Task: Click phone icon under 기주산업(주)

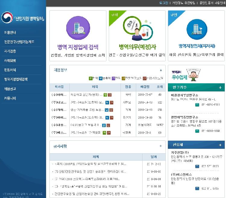Action: pos(197,166)
